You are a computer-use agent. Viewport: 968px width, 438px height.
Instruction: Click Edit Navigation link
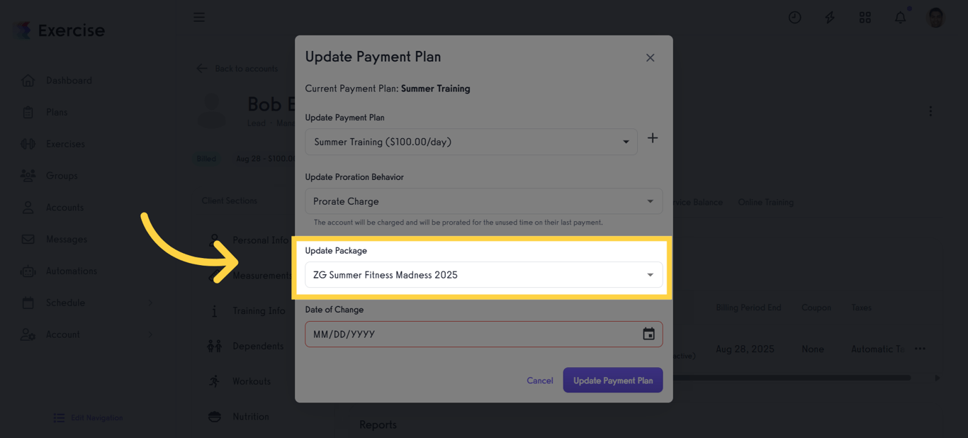(x=96, y=418)
